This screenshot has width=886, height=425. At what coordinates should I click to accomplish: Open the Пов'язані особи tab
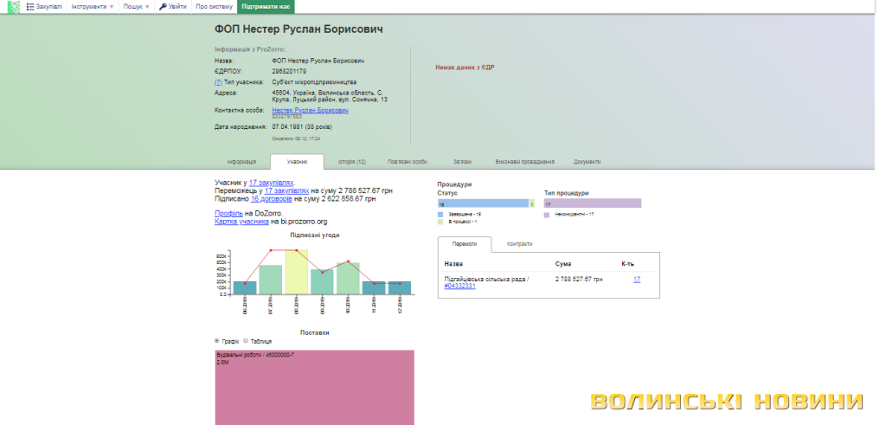[x=408, y=162]
